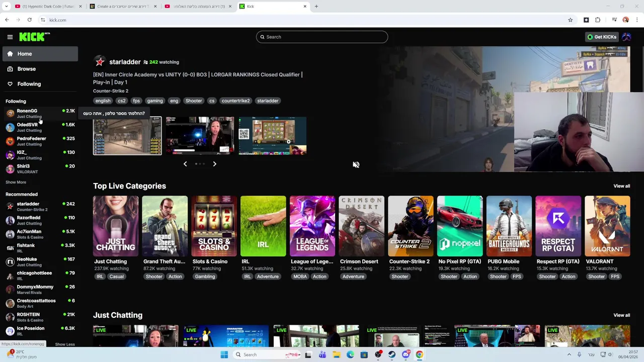
Task: Open No Pixel RP (GTA) category card
Action: point(460,226)
